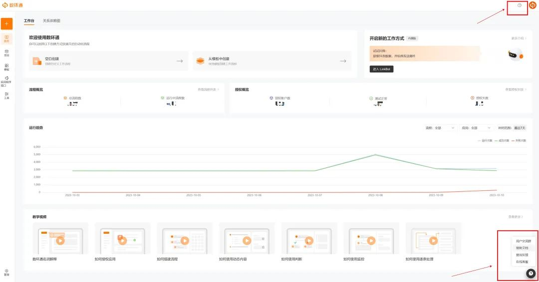Screen dimensions: 539x282
Task: Click the 从模板中创建 card title
Action: tap(219, 59)
